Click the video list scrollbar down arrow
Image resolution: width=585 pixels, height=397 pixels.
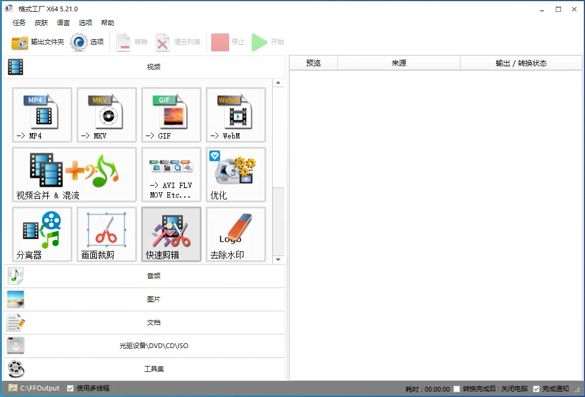[x=278, y=260]
